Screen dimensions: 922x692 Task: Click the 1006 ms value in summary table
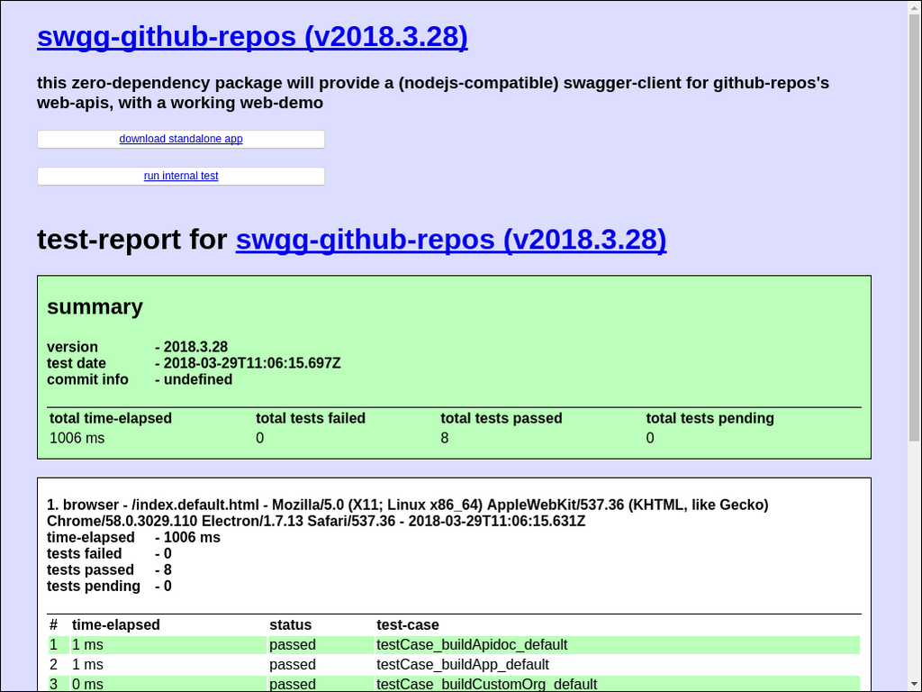[x=77, y=438]
